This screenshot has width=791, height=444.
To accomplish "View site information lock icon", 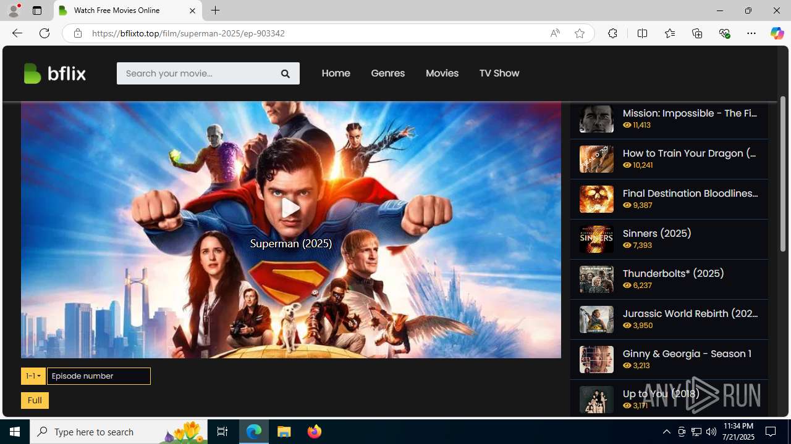I will tap(77, 33).
